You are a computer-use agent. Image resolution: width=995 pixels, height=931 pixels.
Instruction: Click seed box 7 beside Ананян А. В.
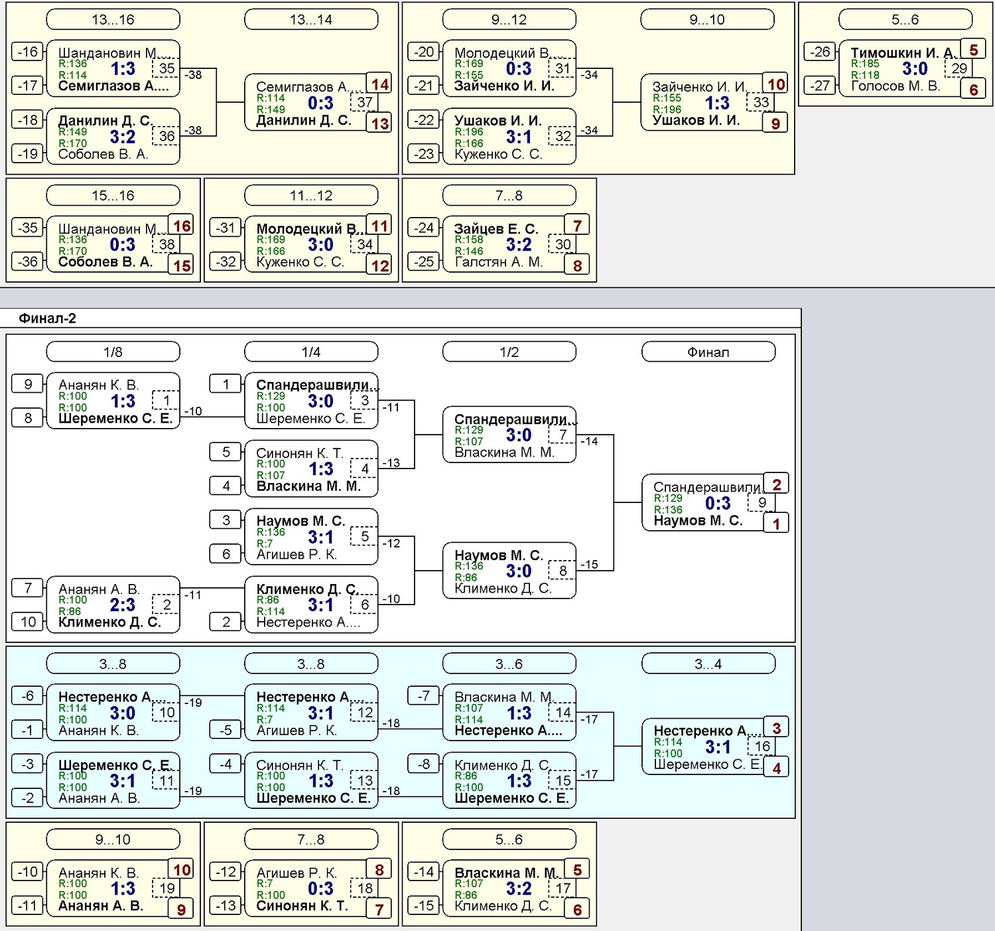point(28,588)
